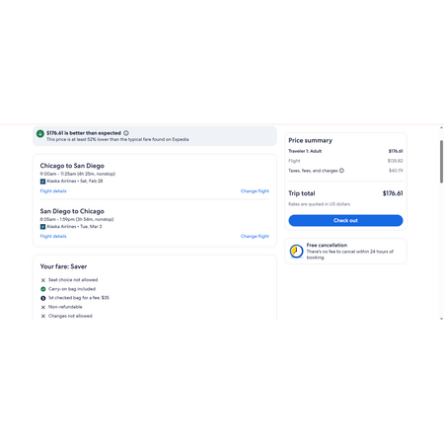Screen dimensions: 444x444
Task: Change flight for Chicago to San Diego
Action: point(255,191)
